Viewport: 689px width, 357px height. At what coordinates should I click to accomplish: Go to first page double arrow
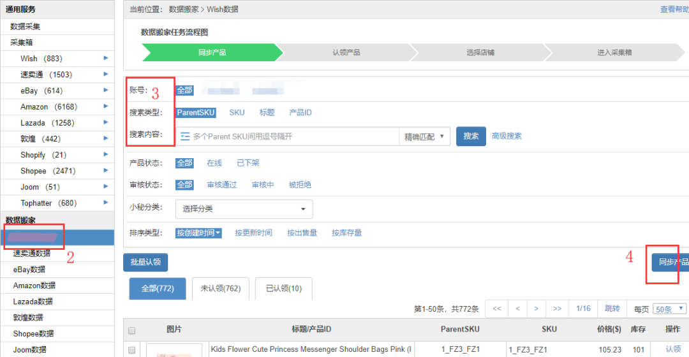coord(496,309)
